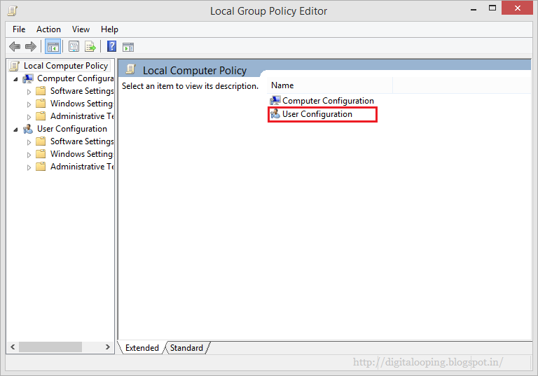Viewport: 538px width, 376px height.
Task: Switch to the Standard tab
Action: 186,348
